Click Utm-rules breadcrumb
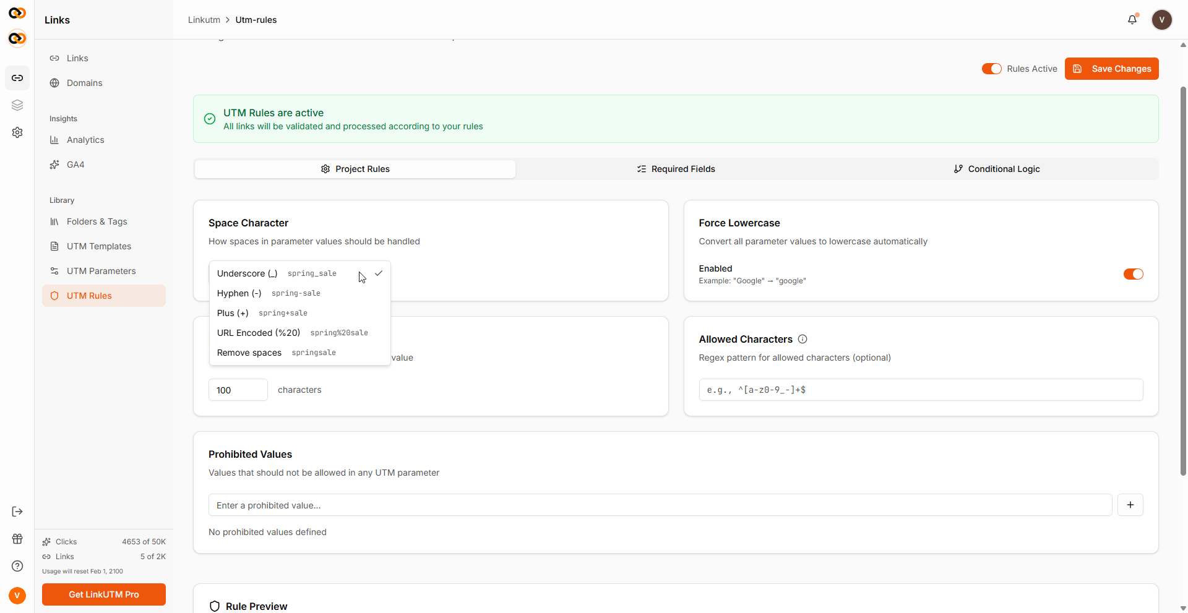 (256, 20)
